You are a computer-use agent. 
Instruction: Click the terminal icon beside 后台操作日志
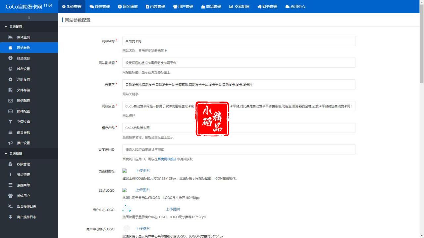[10, 206]
